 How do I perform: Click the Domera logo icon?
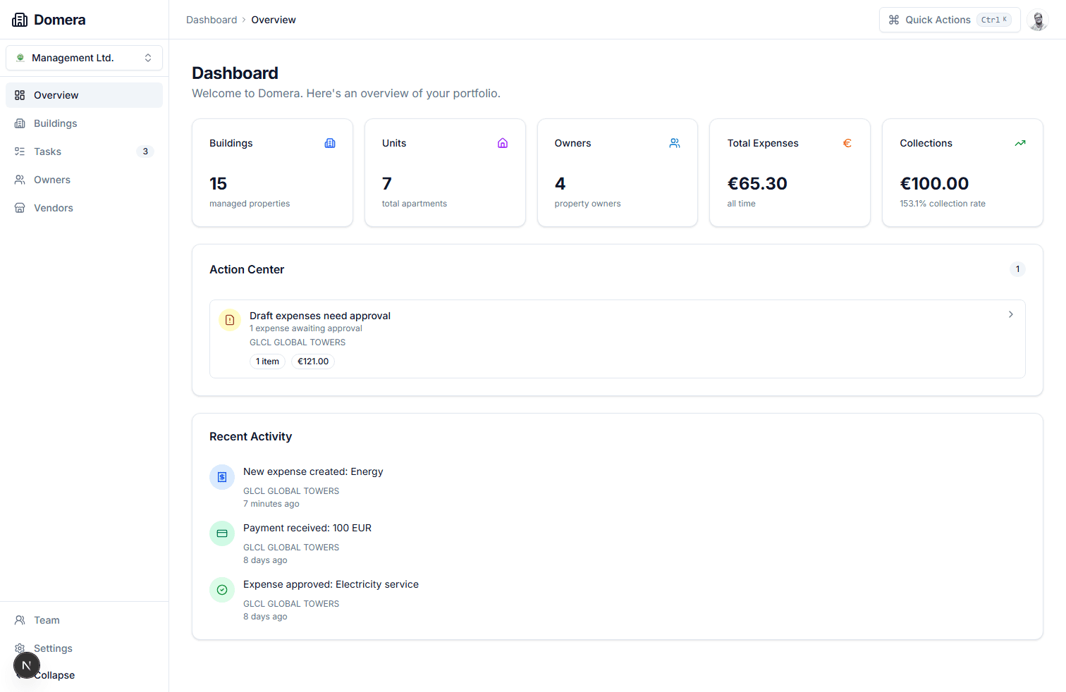(x=20, y=19)
